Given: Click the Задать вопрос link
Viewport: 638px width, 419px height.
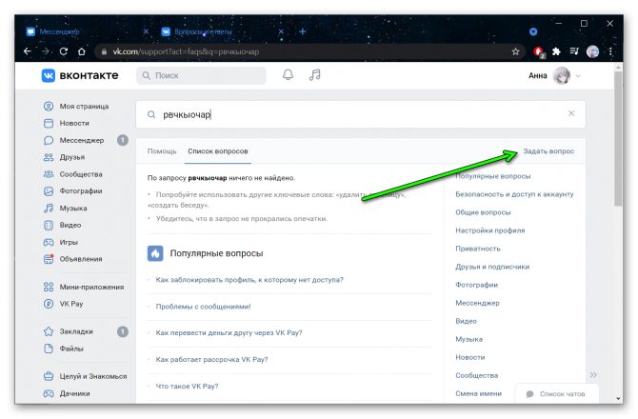Looking at the screenshot, I should 548,151.
